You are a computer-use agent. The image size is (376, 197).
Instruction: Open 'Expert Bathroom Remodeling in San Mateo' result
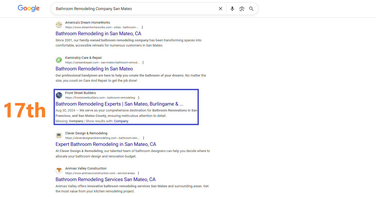(x=106, y=144)
